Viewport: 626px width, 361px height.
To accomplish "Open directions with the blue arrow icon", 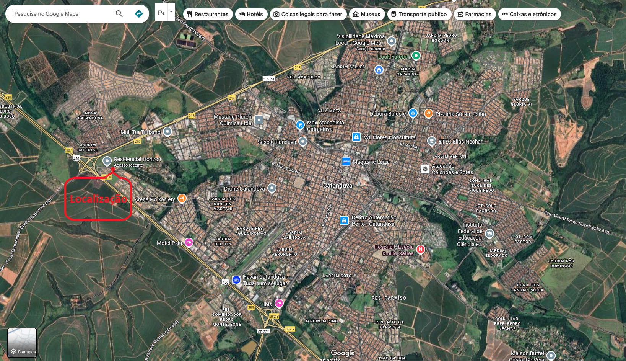I will [x=139, y=14].
